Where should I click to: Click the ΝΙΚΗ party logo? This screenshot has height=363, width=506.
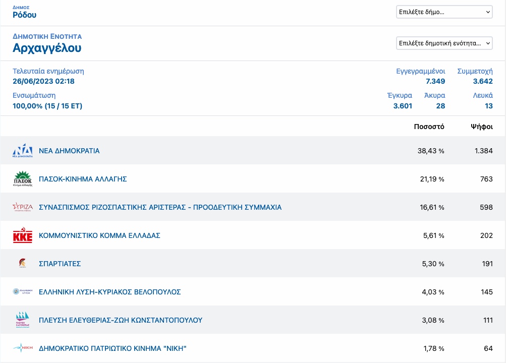[x=23, y=348]
